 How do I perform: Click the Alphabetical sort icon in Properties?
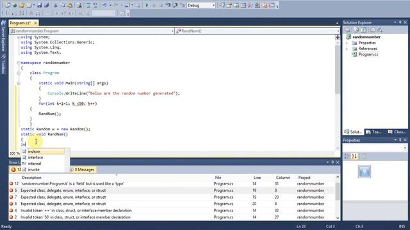tap(354, 156)
